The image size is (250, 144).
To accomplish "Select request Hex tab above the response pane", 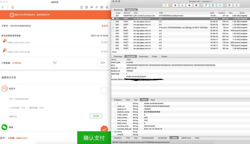I will pos(136,100).
